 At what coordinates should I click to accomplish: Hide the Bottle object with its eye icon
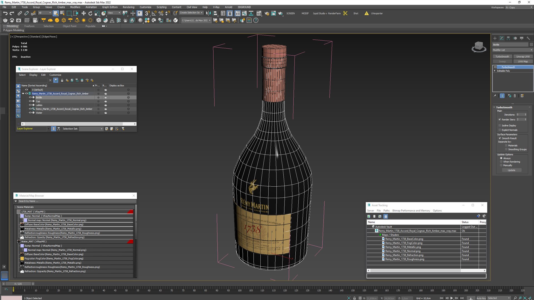tap(30, 97)
